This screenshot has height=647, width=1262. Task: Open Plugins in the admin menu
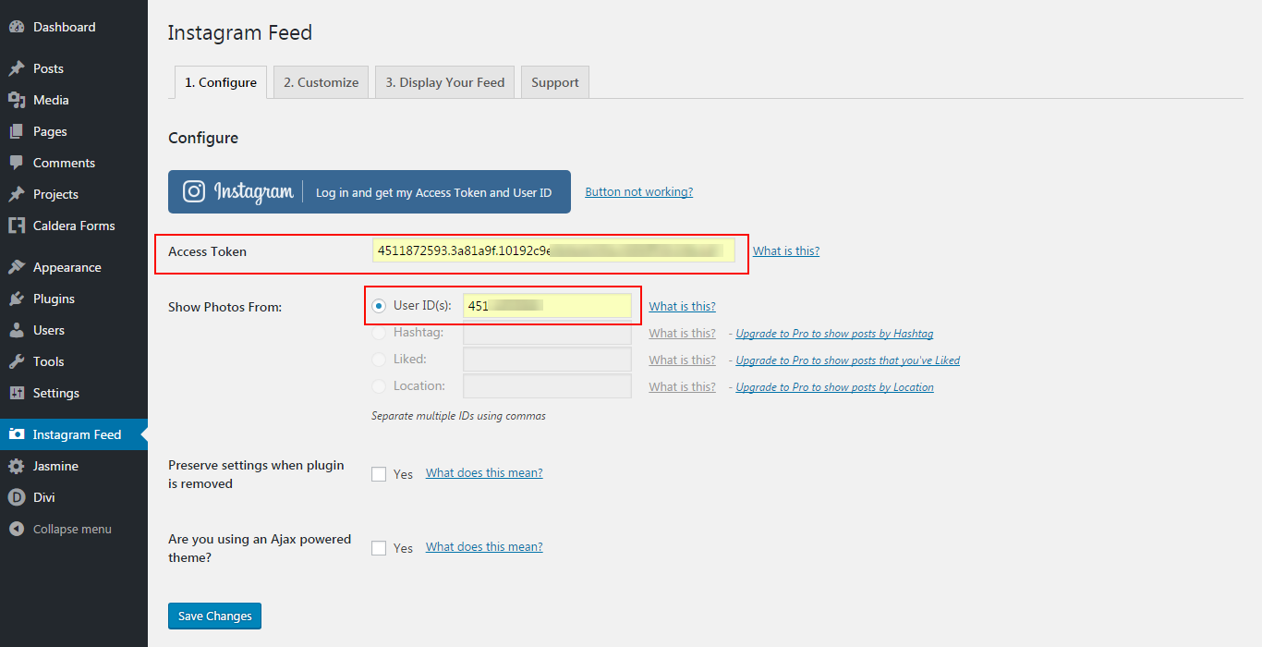pos(74,299)
